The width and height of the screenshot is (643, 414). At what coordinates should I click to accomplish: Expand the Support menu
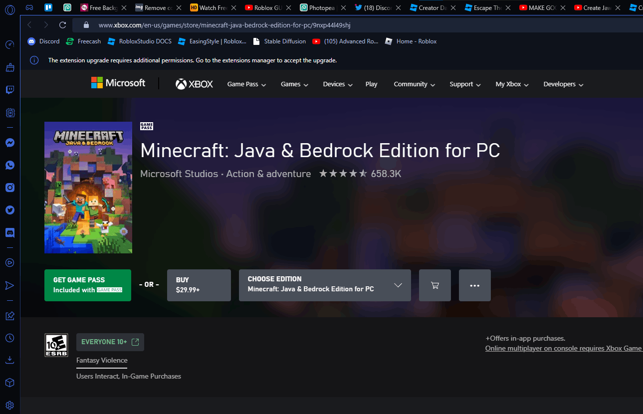[x=465, y=84]
